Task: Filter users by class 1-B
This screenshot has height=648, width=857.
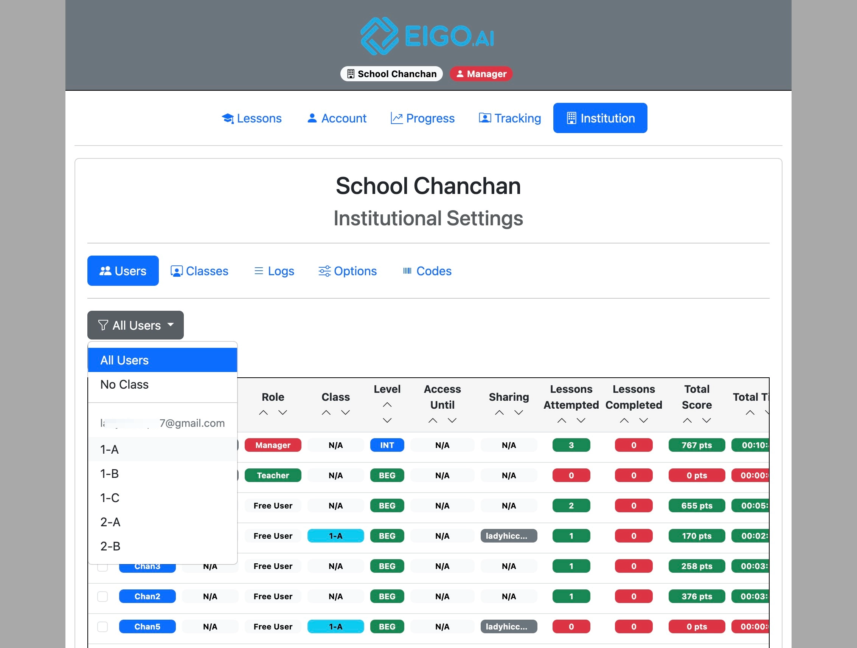Action: (162, 473)
